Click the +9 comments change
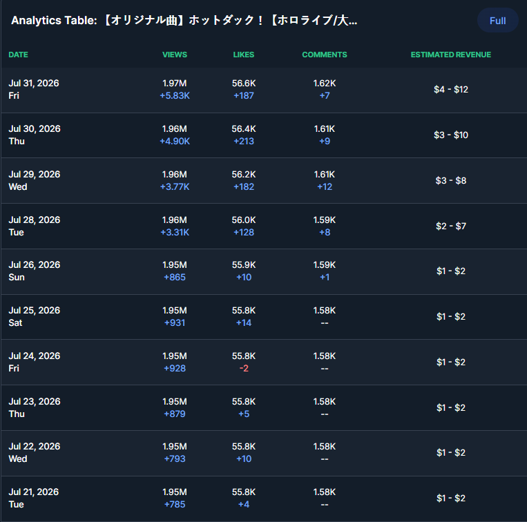The width and height of the screenshot is (527, 522). point(325,142)
